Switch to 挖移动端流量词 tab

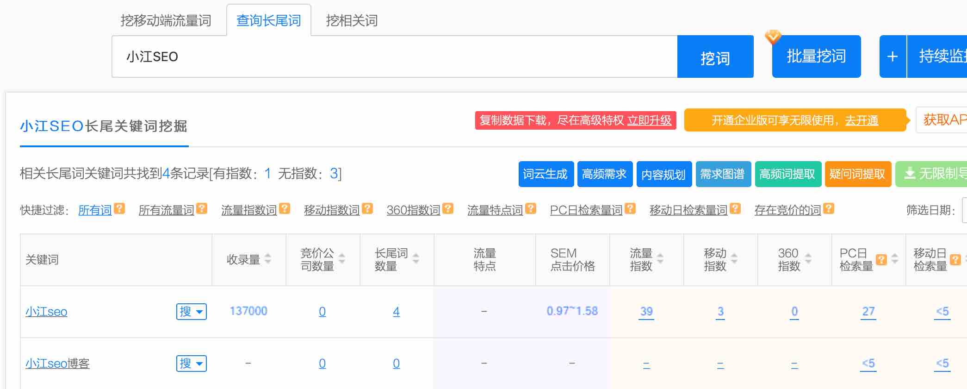(166, 21)
